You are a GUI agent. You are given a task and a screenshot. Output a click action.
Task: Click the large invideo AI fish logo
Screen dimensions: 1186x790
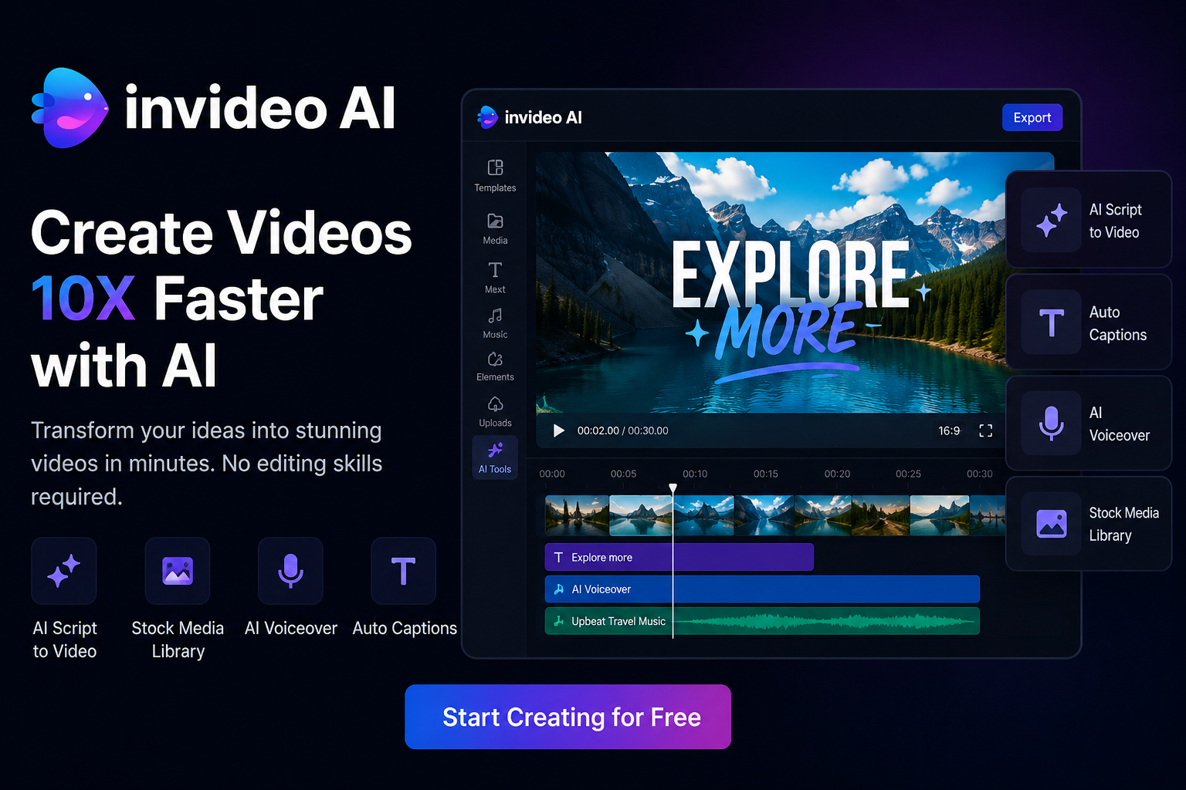click(70, 108)
